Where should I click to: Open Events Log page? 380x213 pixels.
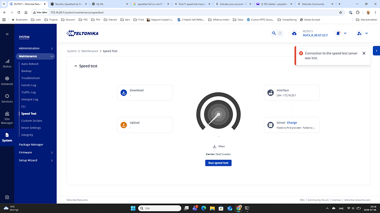tap(29, 85)
